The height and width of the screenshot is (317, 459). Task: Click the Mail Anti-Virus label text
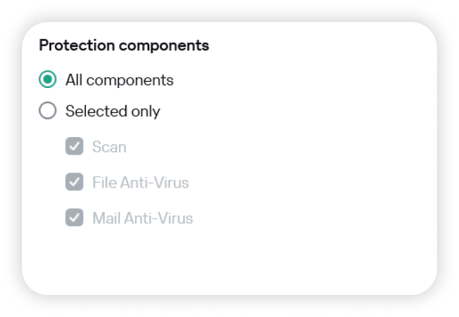click(142, 218)
